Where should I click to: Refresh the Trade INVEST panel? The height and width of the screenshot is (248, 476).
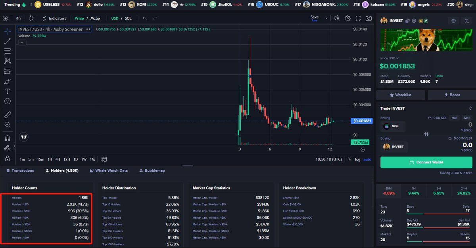pos(470,108)
